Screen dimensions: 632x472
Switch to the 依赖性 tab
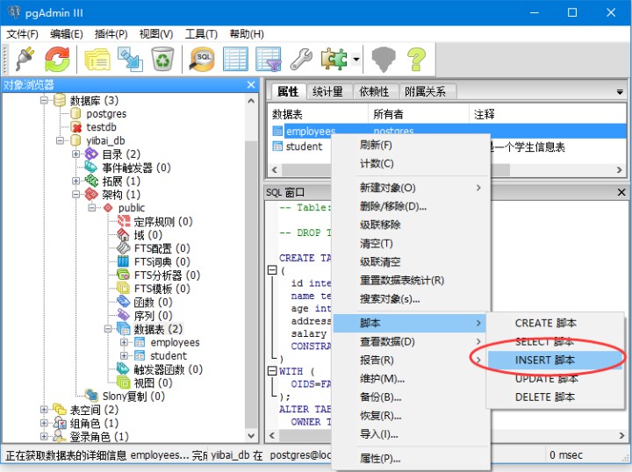(374, 92)
